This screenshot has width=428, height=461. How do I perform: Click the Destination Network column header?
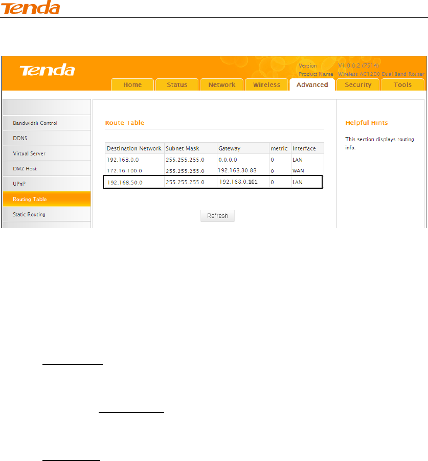[x=134, y=148]
